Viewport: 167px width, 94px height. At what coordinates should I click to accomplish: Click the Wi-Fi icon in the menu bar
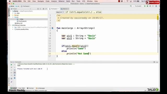point(127,1)
